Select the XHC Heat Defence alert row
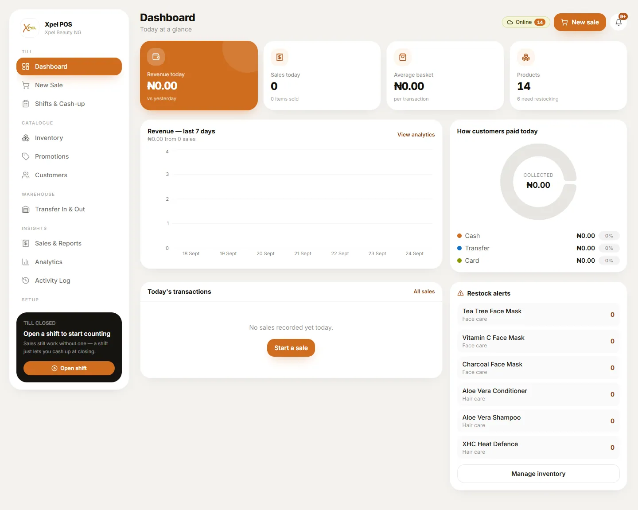638x510 pixels. click(538, 448)
